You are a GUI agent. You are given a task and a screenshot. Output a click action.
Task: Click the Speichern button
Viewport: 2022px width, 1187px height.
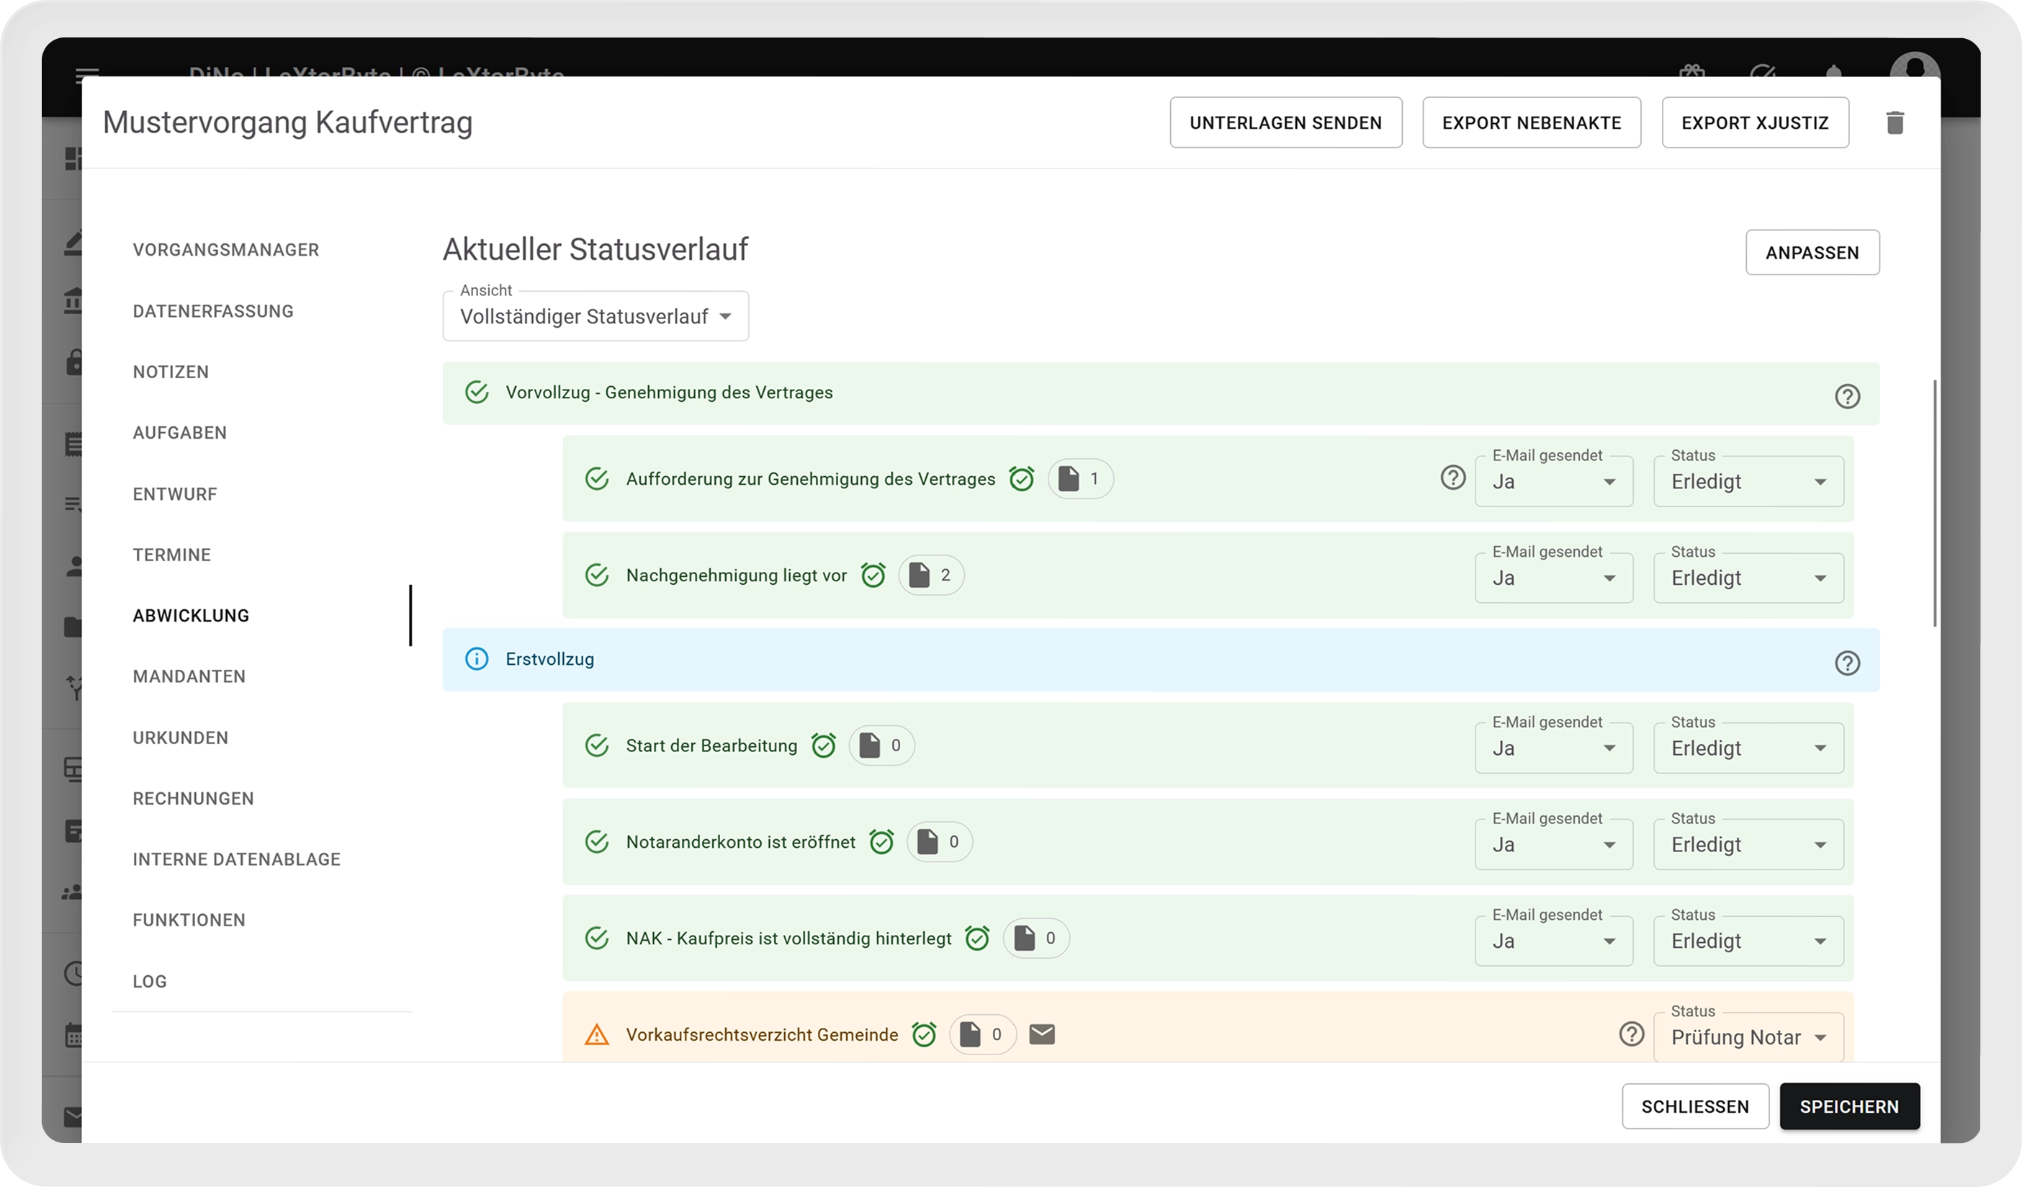(1848, 1107)
